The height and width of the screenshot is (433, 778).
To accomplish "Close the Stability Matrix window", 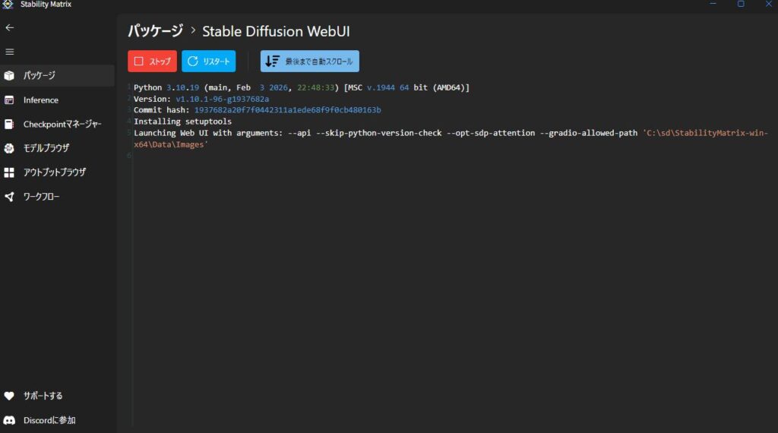I will click(x=768, y=4).
